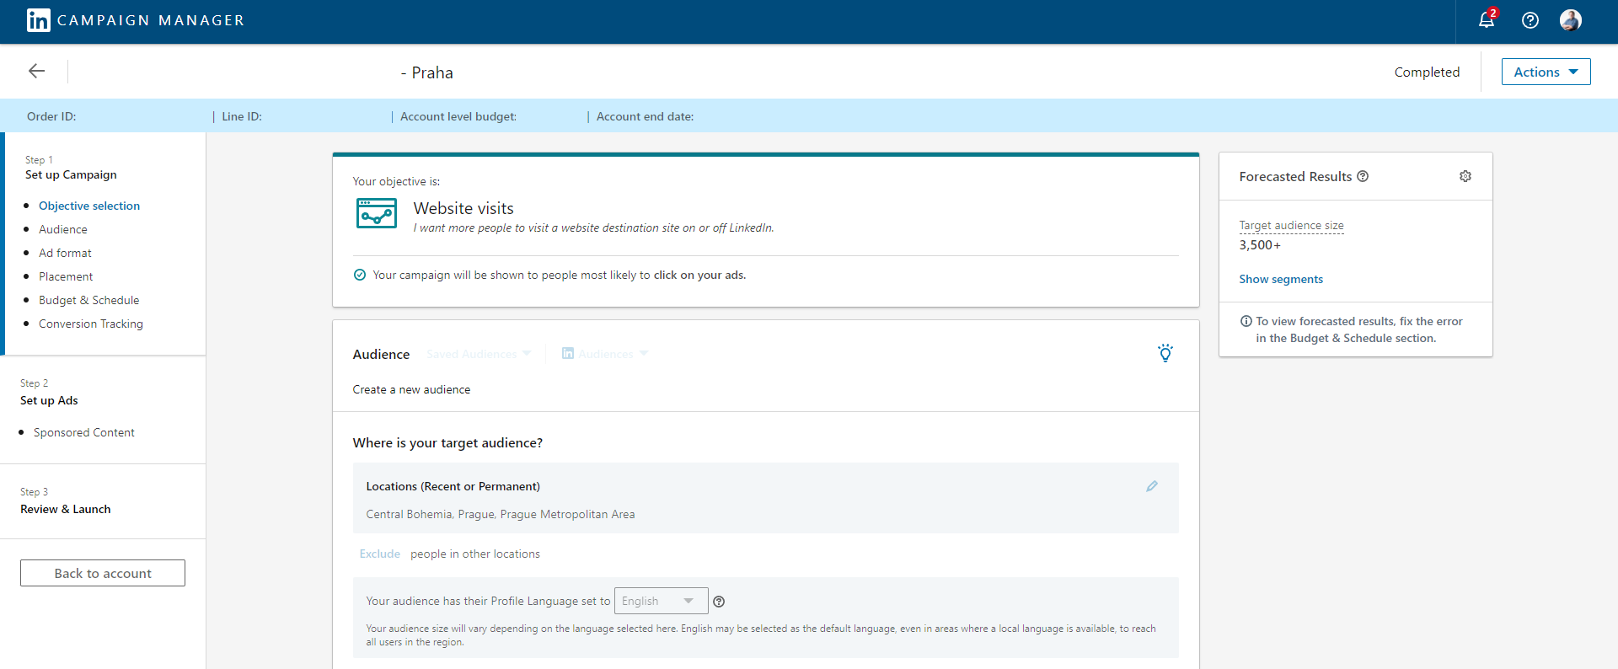Go to Audience in step list
Screen dimensions: 1618x669
[63, 229]
